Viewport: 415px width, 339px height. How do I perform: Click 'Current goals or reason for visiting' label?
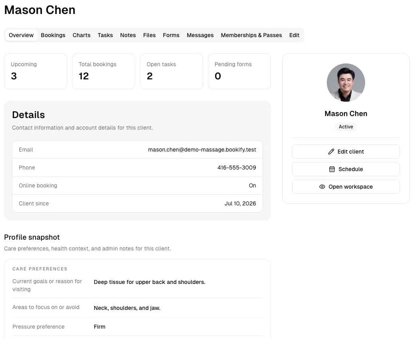tap(47, 285)
